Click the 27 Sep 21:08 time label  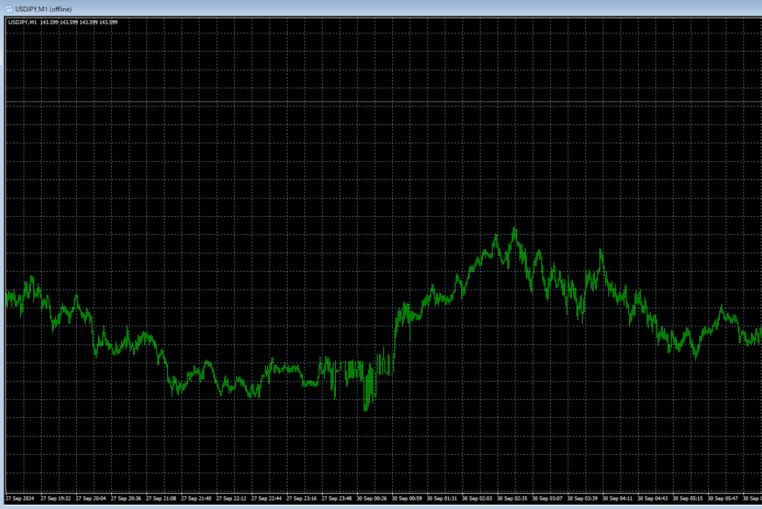[x=161, y=498]
